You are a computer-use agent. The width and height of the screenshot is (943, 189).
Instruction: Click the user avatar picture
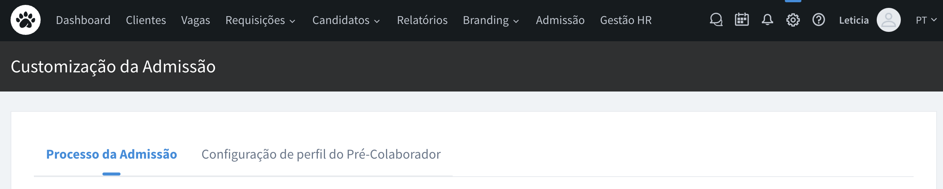888,20
